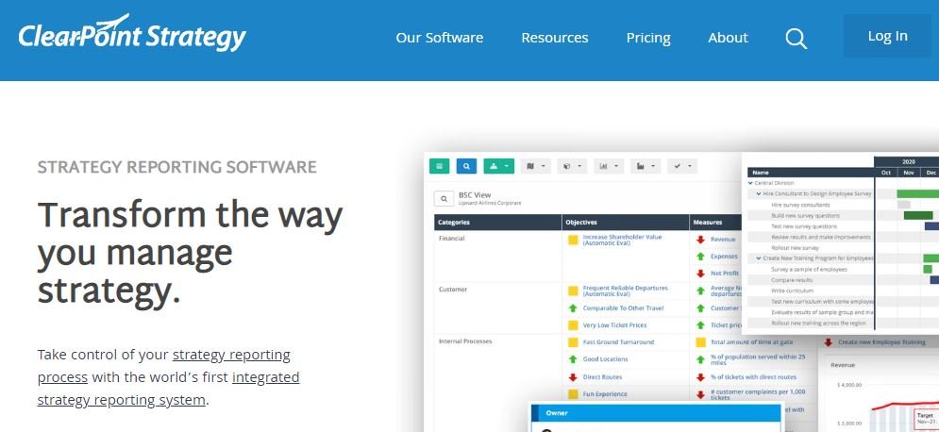Screen dimensions: 939x432
Task: Open the Our Software menu
Action: click(439, 38)
